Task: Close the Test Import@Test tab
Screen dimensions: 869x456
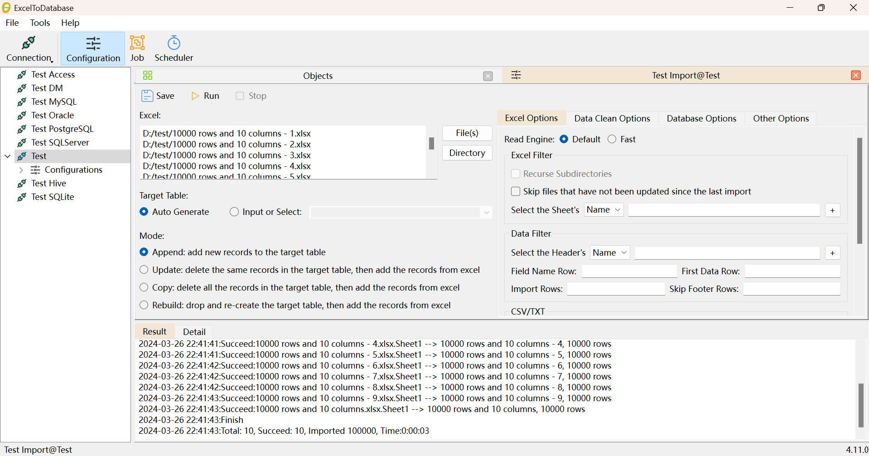Action: coord(855,76)
